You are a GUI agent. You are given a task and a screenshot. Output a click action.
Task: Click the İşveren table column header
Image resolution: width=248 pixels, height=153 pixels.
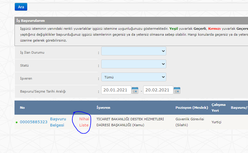(103, 108)
